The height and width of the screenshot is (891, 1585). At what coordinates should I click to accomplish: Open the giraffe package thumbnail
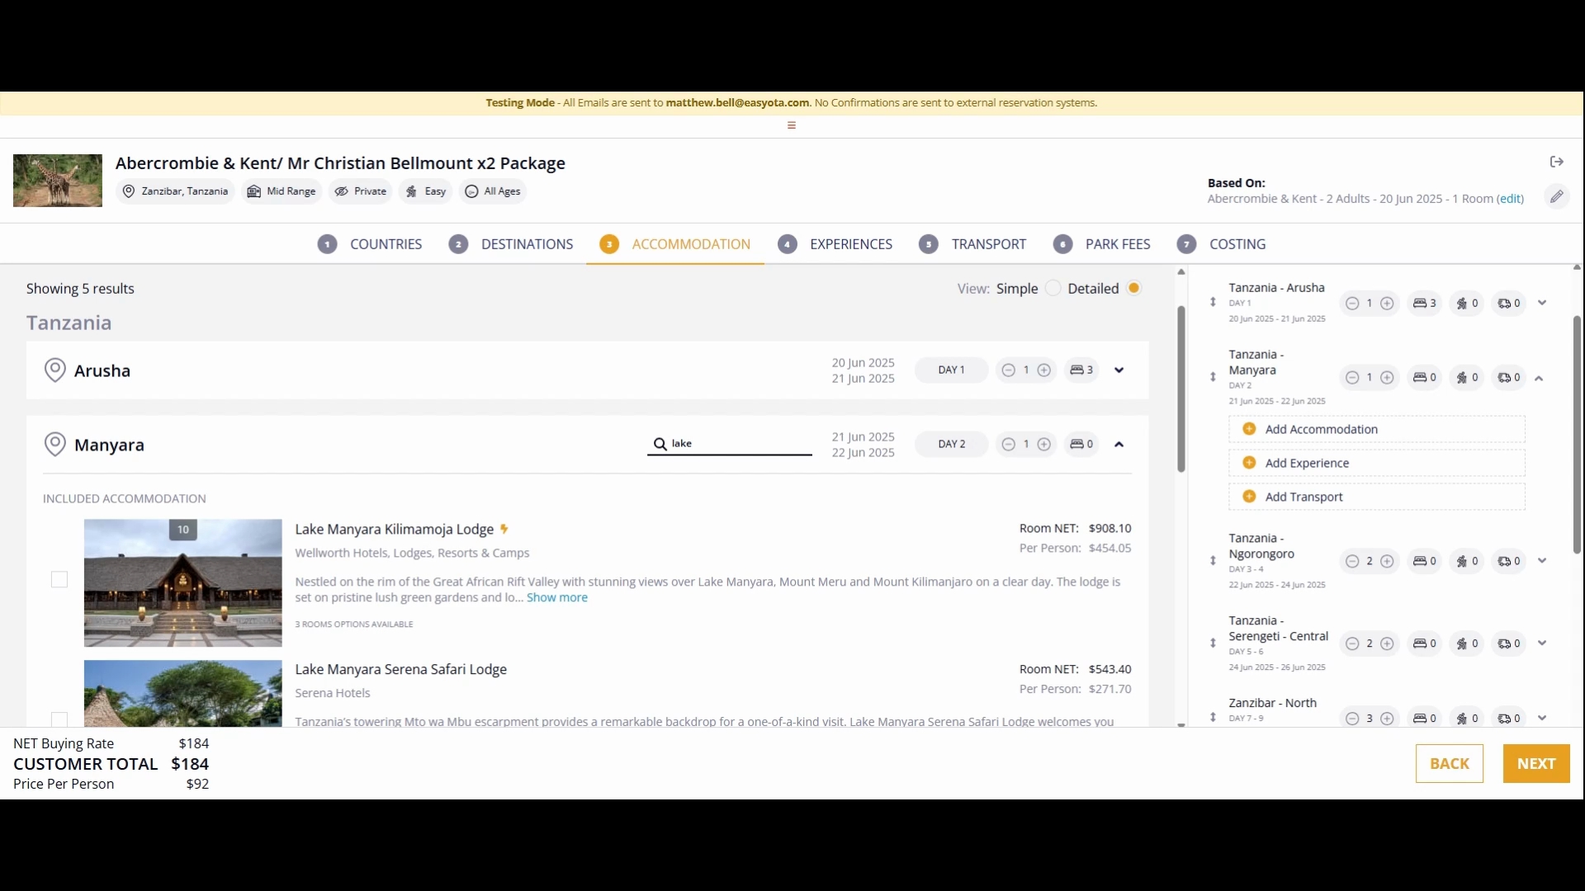[58, 181]
